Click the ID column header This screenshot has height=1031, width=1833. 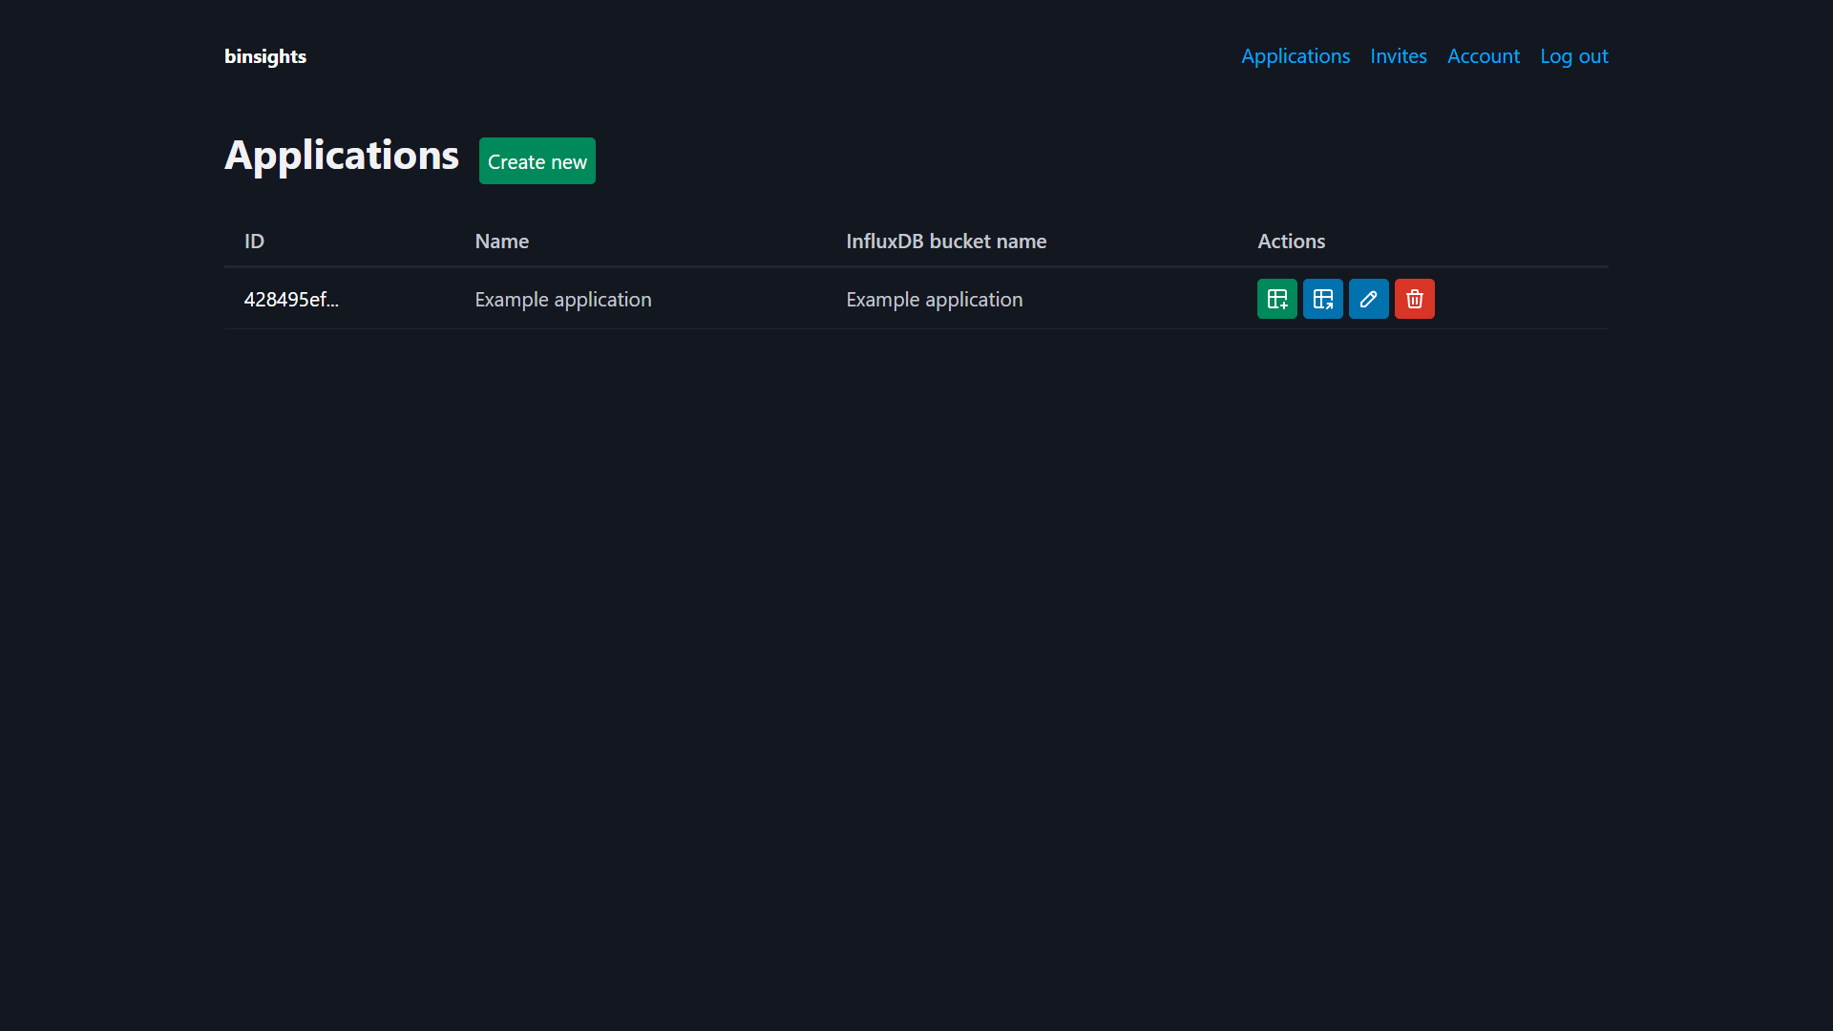[254, 241]
